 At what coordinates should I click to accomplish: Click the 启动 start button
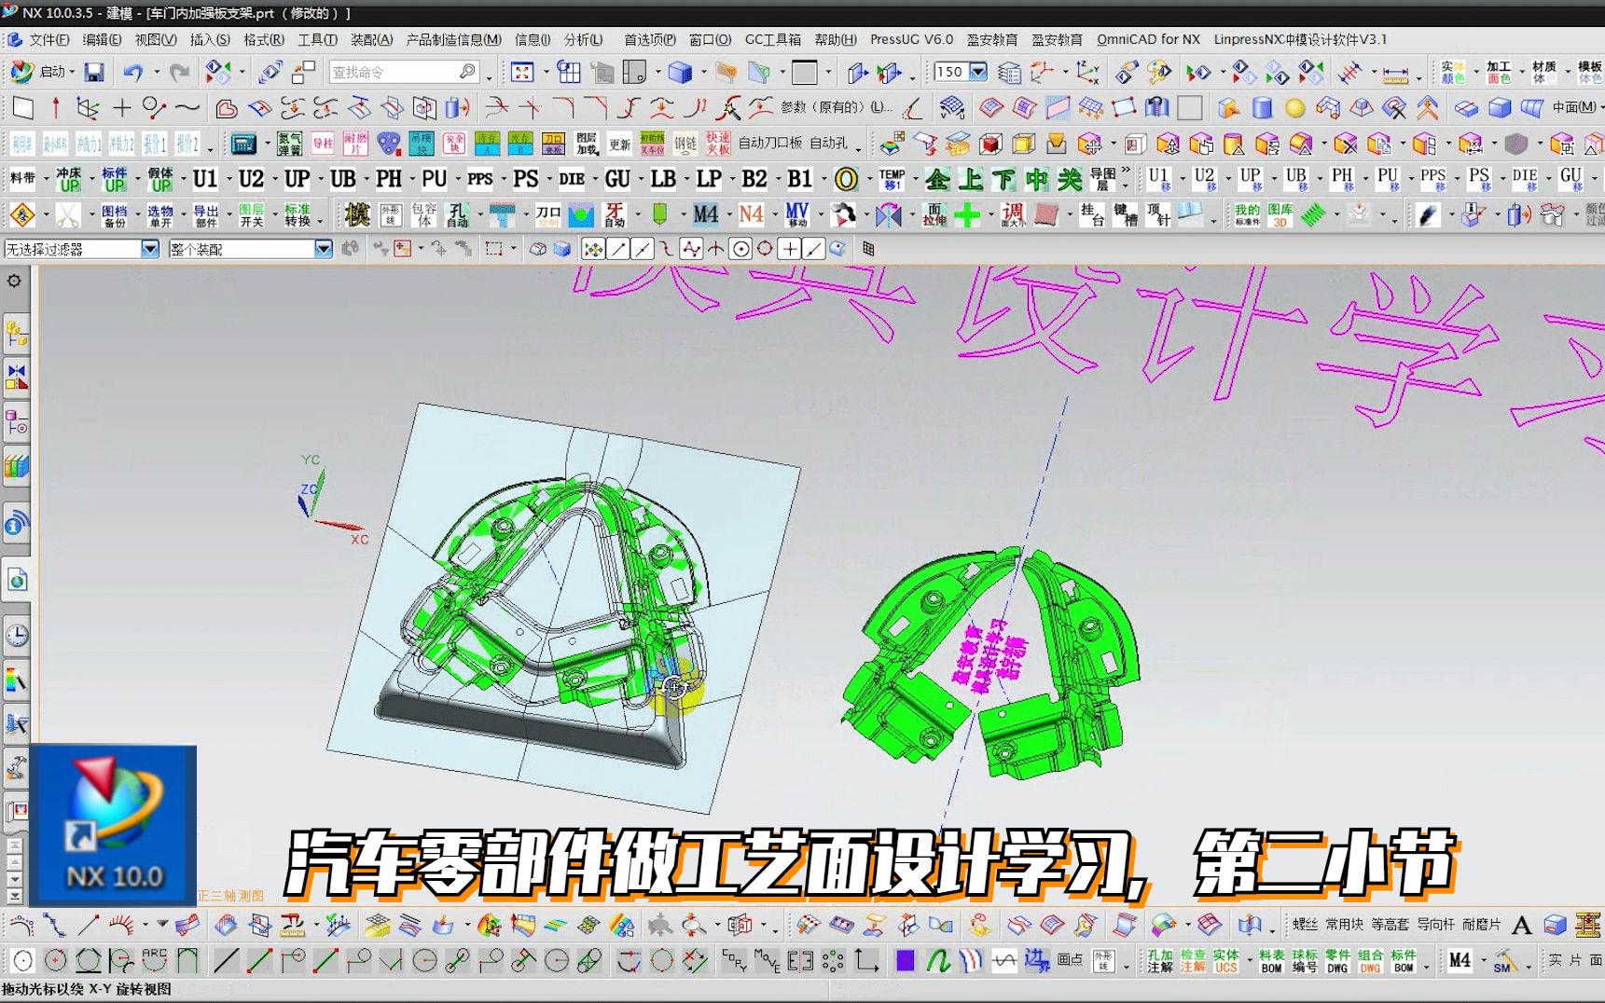[53, 71]
